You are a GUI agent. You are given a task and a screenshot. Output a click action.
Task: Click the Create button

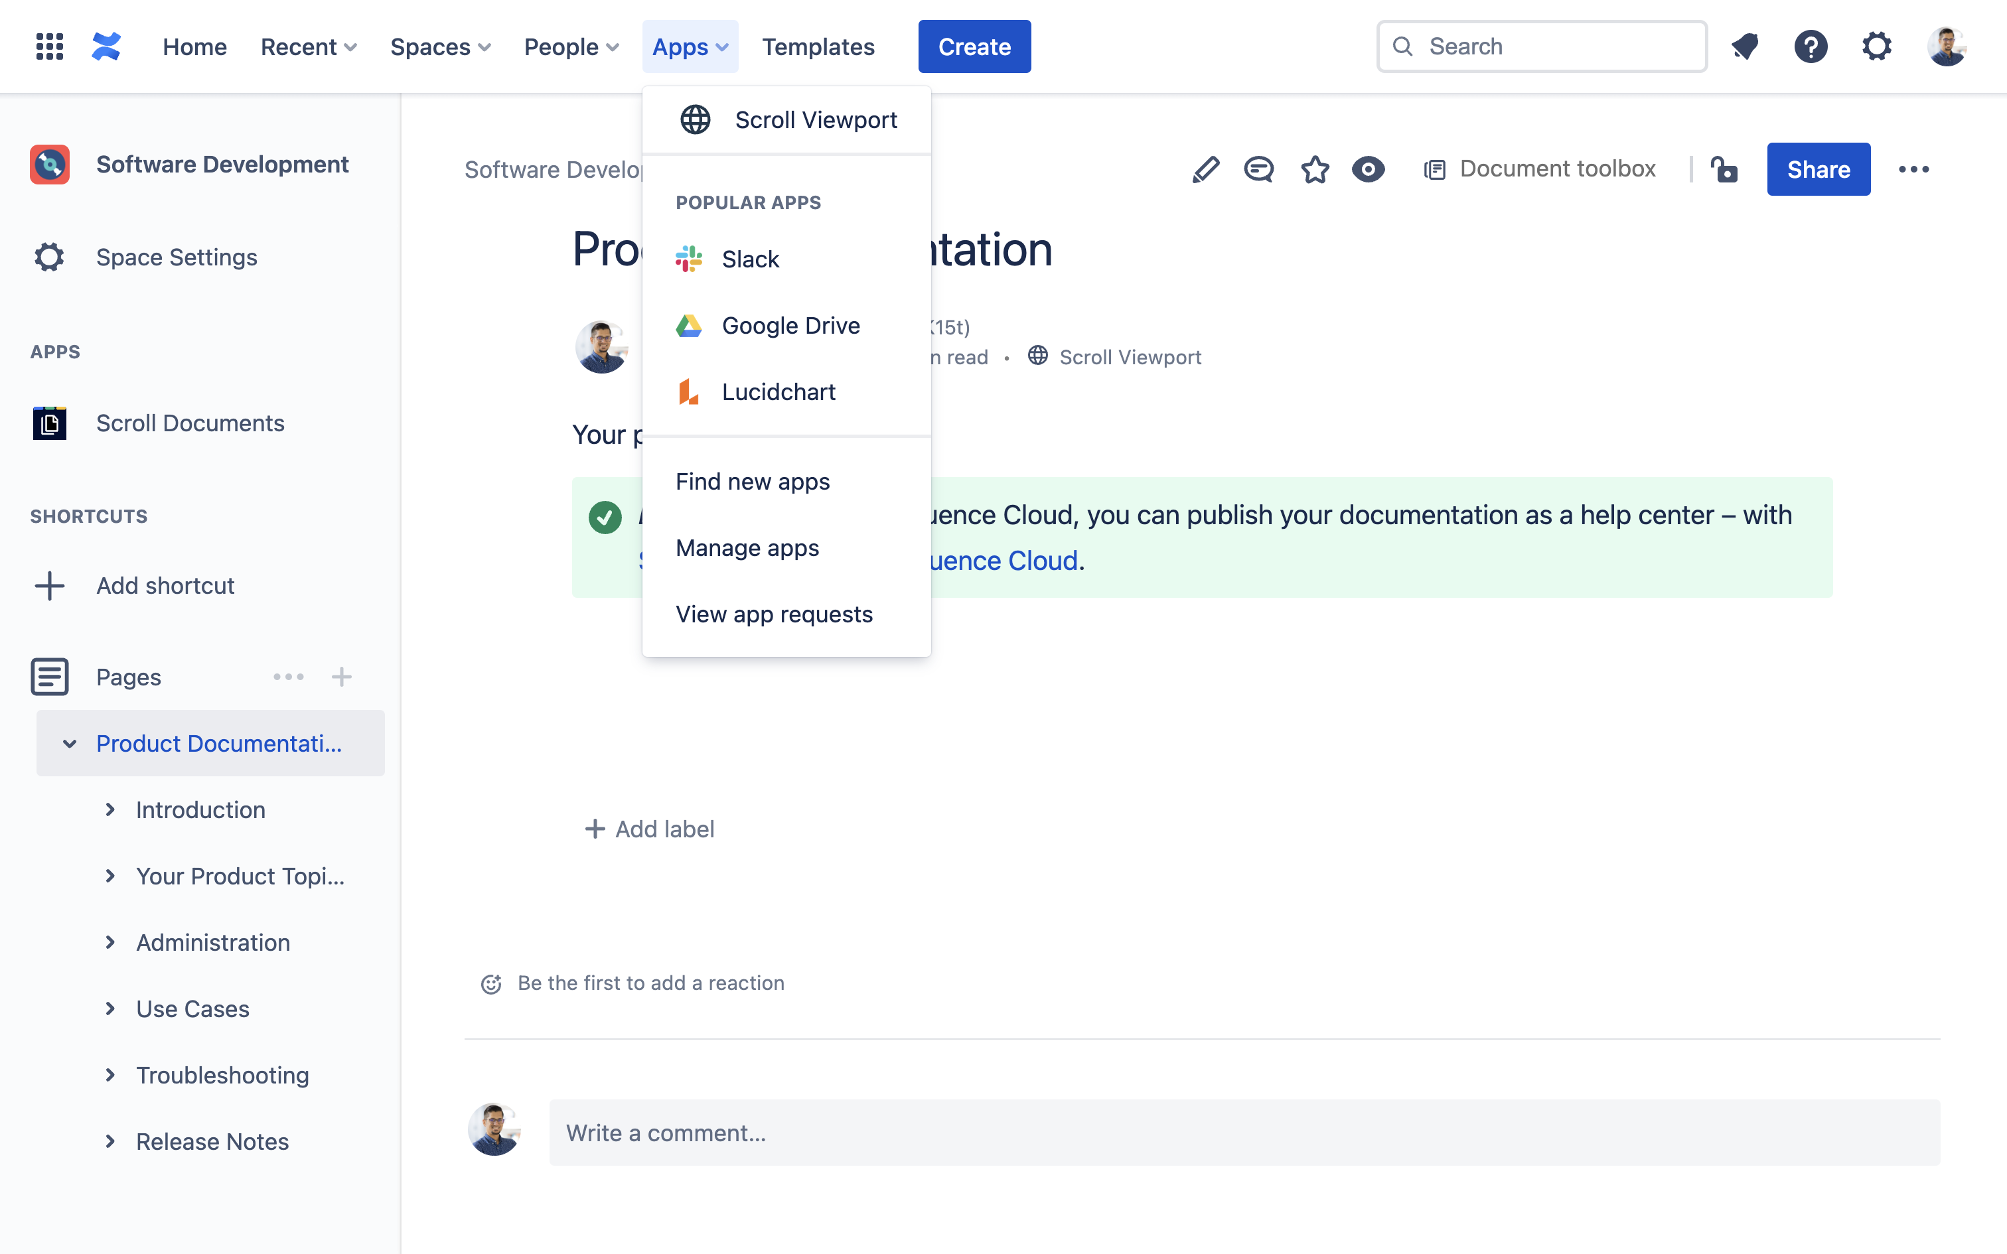click(x=974, y=46)
